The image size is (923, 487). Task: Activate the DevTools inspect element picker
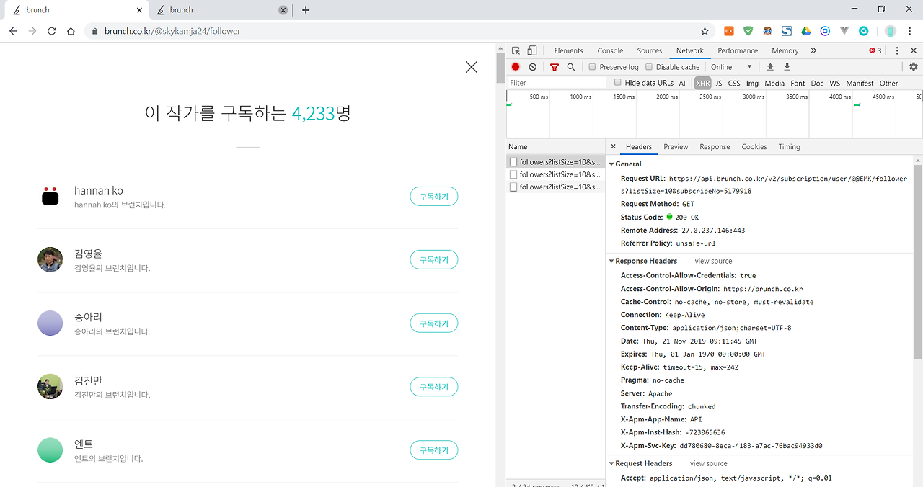(x=516, y=50)
